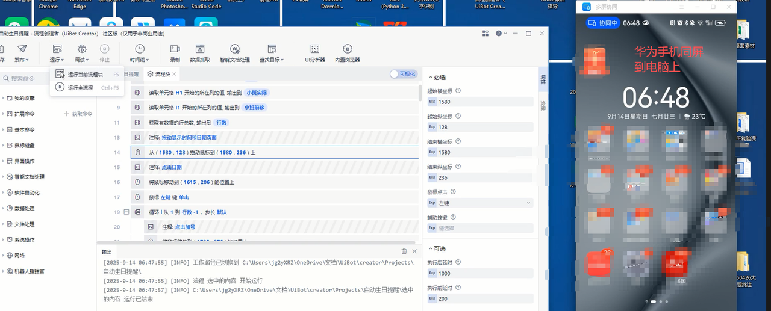Expand 文件处理 category
Viewport: 771px width, 311px height.
point(3,224)
